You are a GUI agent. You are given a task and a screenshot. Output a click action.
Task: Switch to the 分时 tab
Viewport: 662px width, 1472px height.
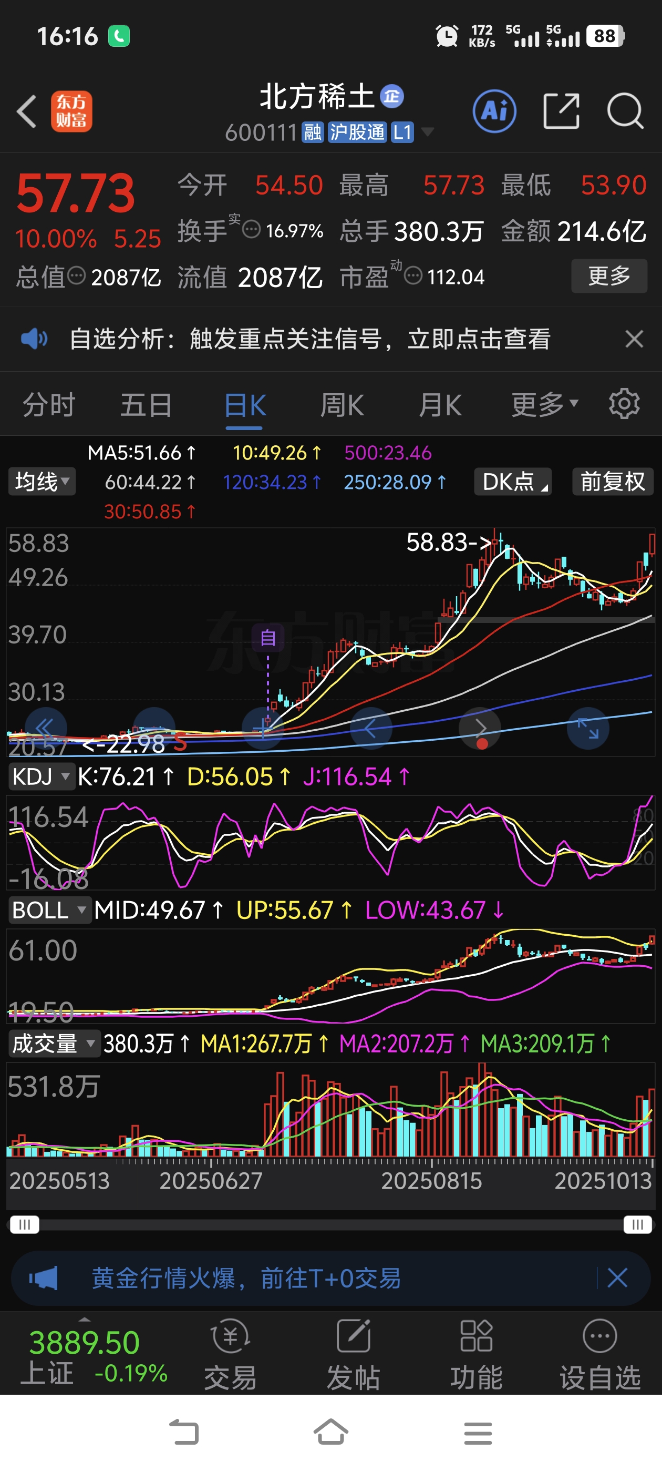click(x=49, y=405)
